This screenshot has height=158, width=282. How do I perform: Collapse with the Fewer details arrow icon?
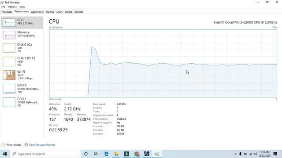[4, 145]
